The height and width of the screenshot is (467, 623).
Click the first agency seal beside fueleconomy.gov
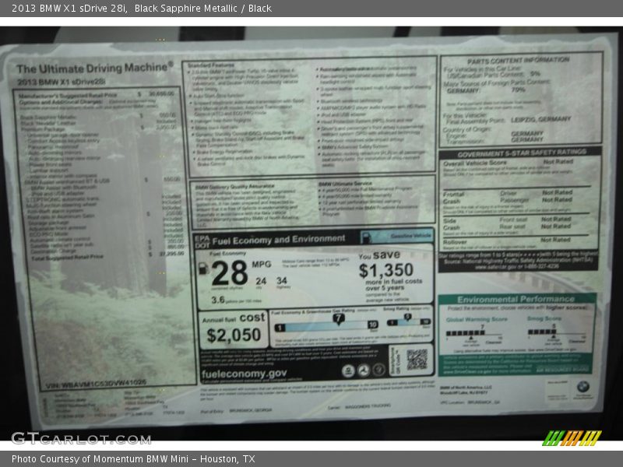click(x=348, y=370)
